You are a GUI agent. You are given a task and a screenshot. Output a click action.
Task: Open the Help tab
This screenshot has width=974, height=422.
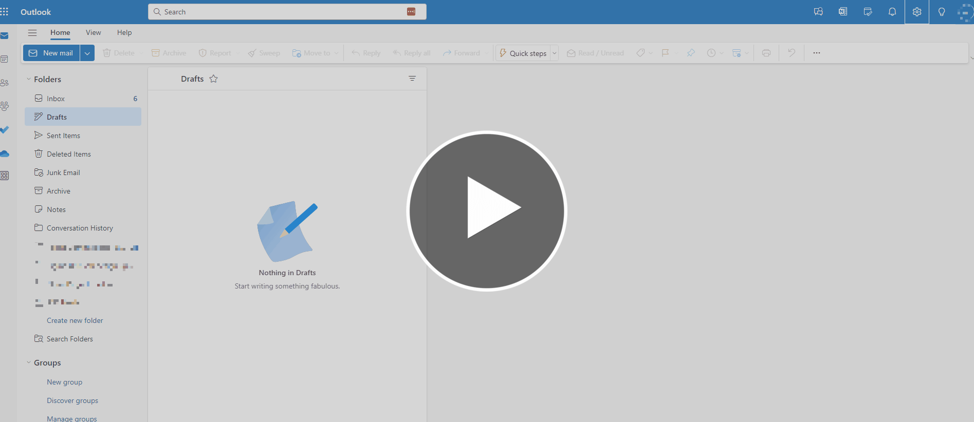124,33
